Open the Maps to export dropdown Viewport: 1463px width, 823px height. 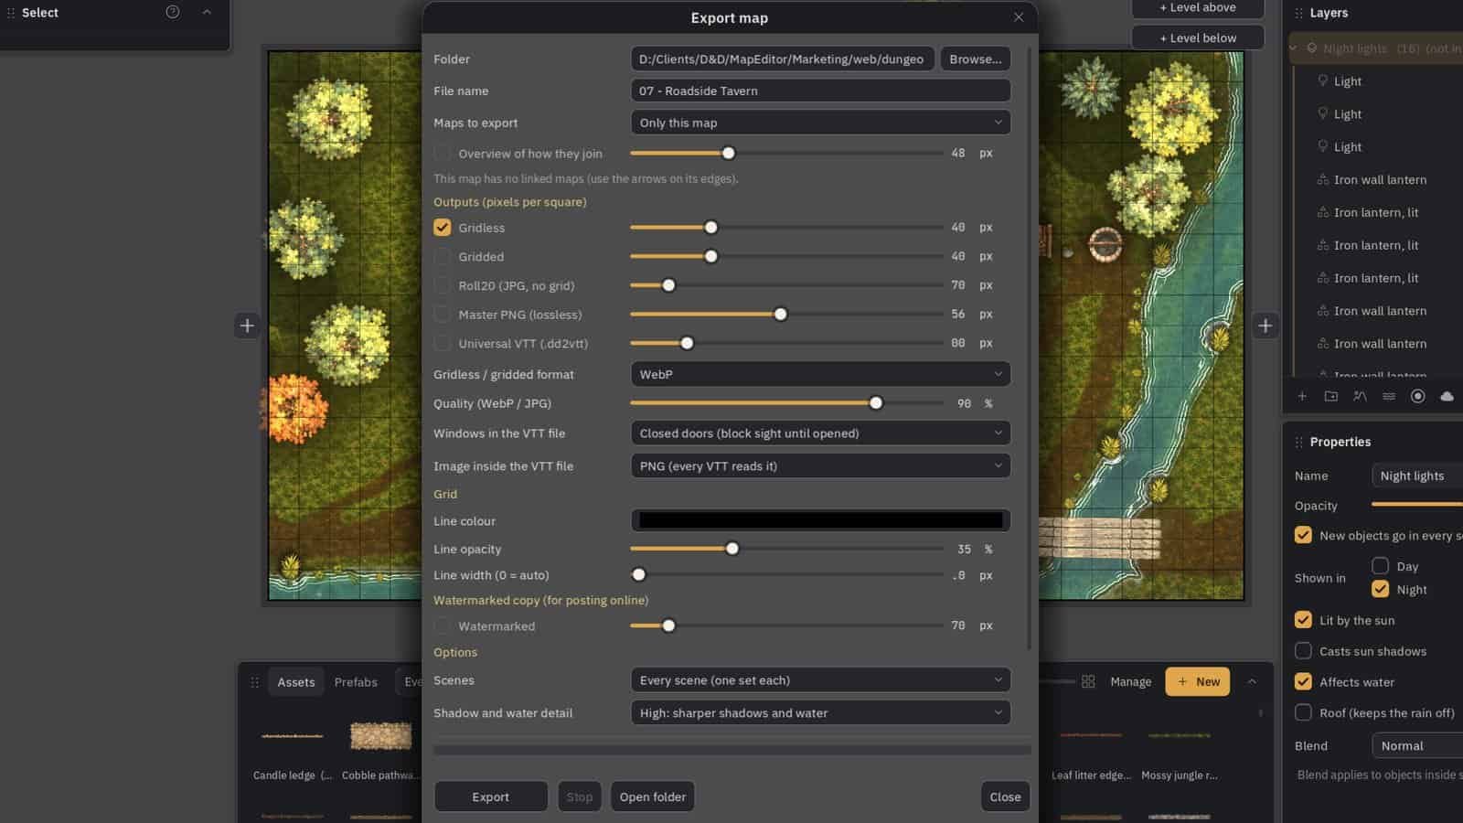click(x=820, y=123)
